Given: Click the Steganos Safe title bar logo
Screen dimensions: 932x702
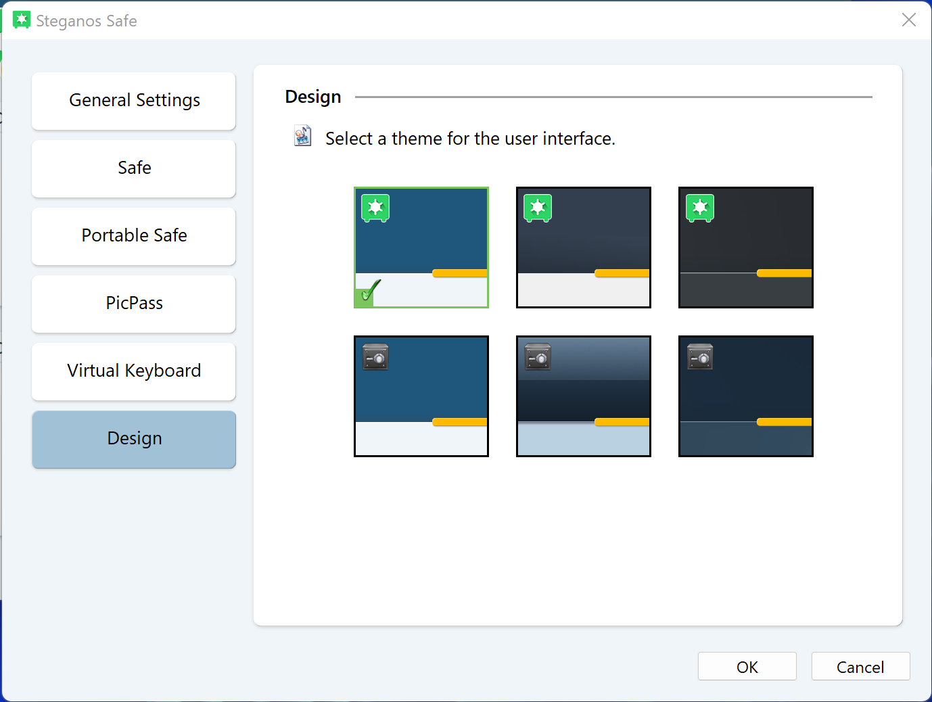Looking at the screenshot, I should [22, 20].
